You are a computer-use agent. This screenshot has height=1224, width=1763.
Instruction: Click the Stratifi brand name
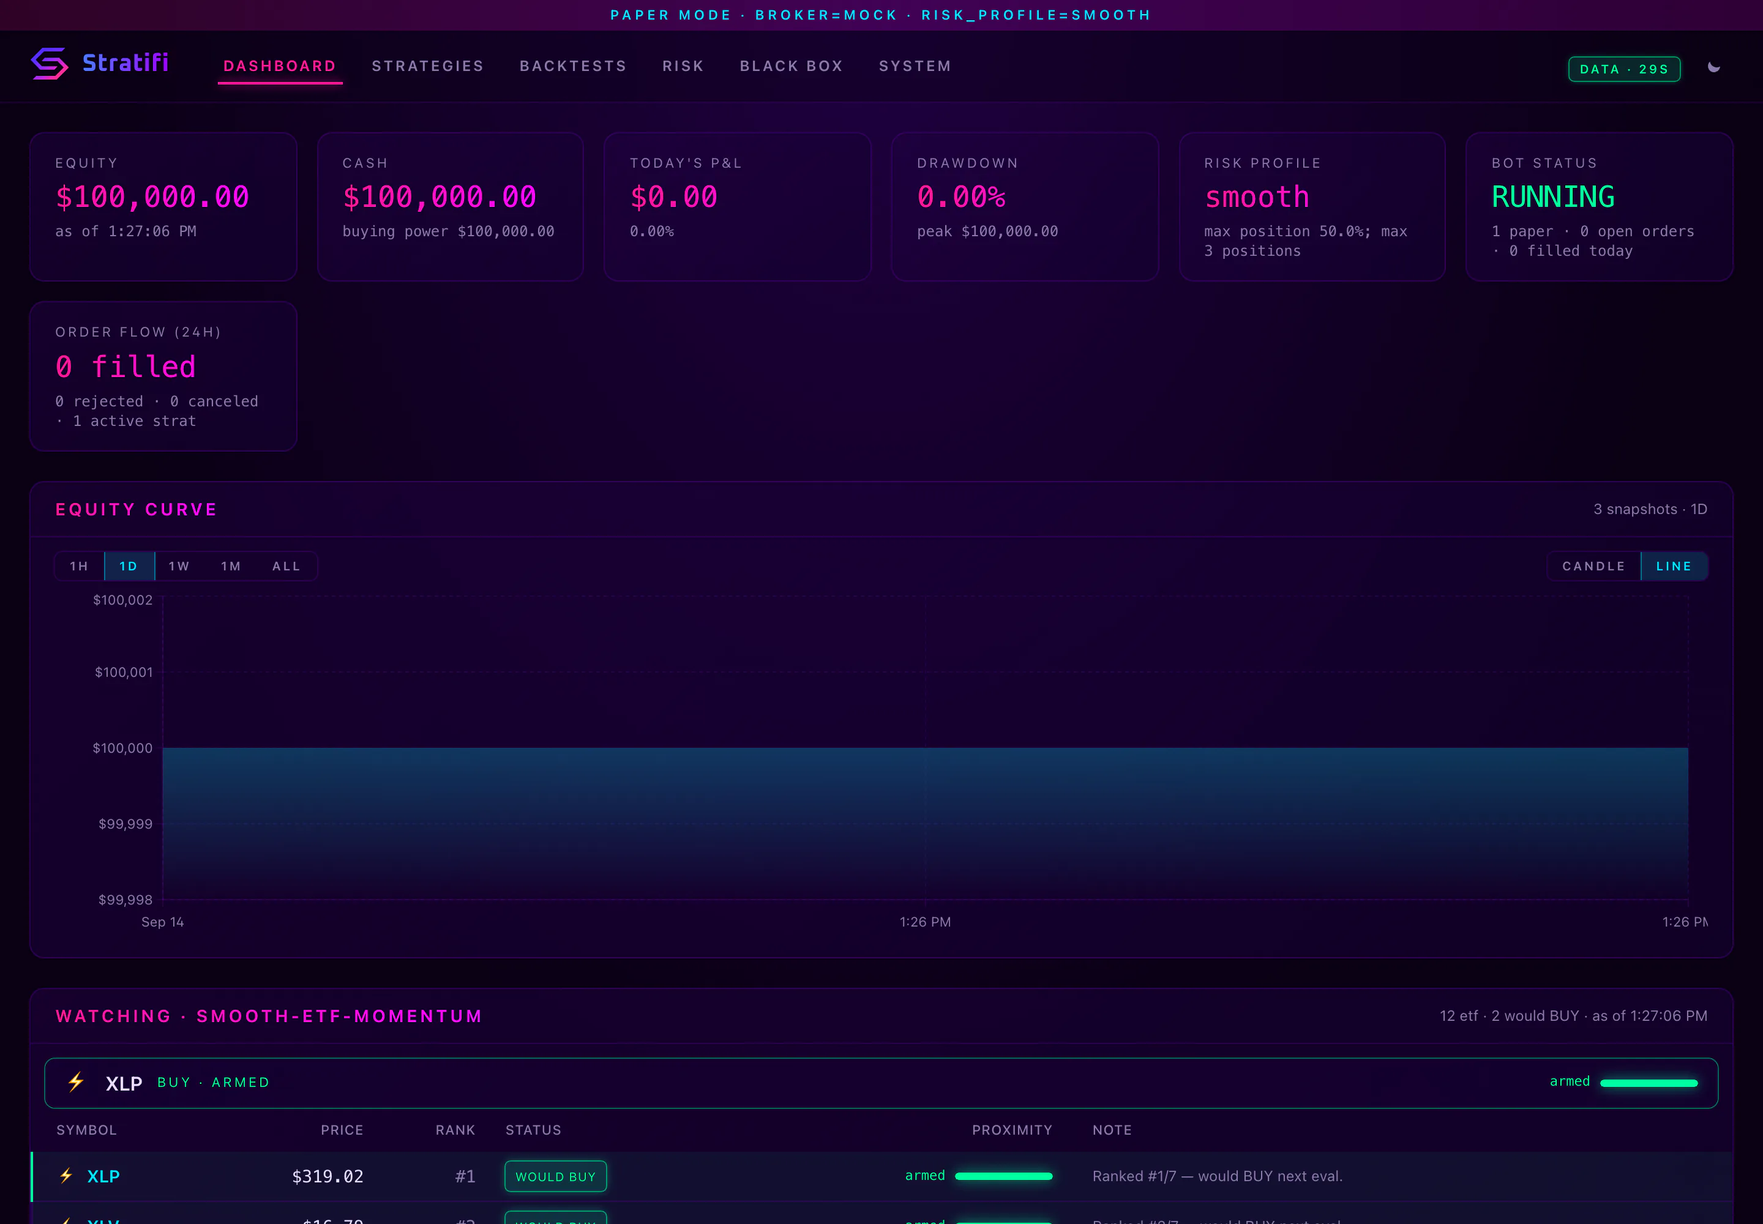[x=125, y=63]
